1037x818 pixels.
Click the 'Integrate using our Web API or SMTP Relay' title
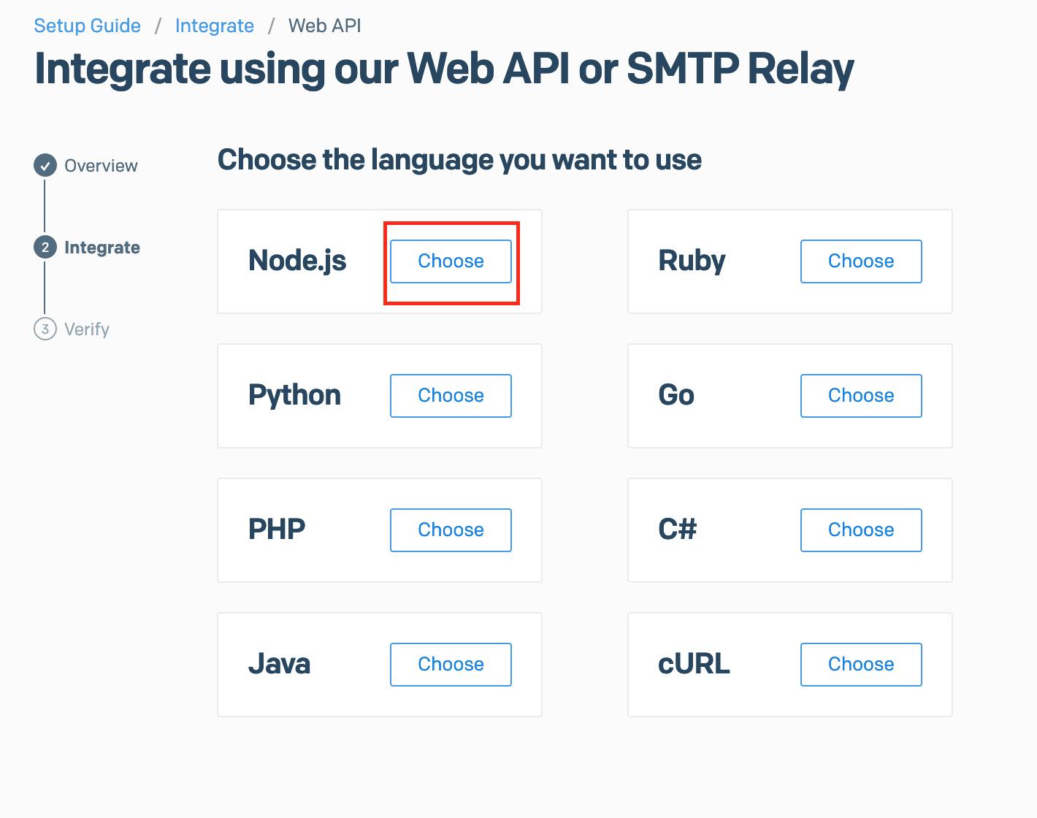[444, 69]
